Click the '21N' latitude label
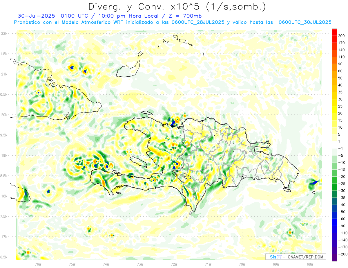Viewport: 348px width, 268px height. (4, 74)
